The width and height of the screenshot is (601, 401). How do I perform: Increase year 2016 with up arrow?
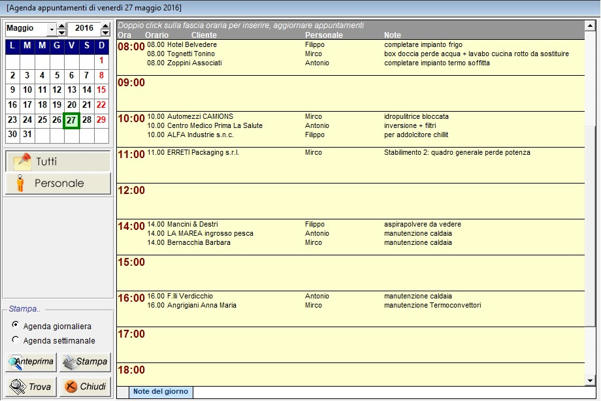(x=105, y=26)
